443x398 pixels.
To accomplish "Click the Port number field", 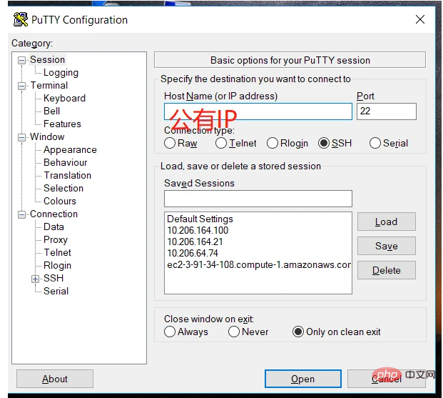I will coord(386,111).
